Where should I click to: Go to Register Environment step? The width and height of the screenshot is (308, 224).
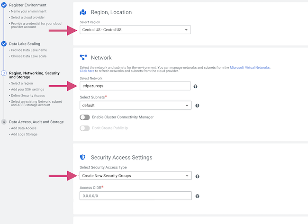[x=27, y=5]
